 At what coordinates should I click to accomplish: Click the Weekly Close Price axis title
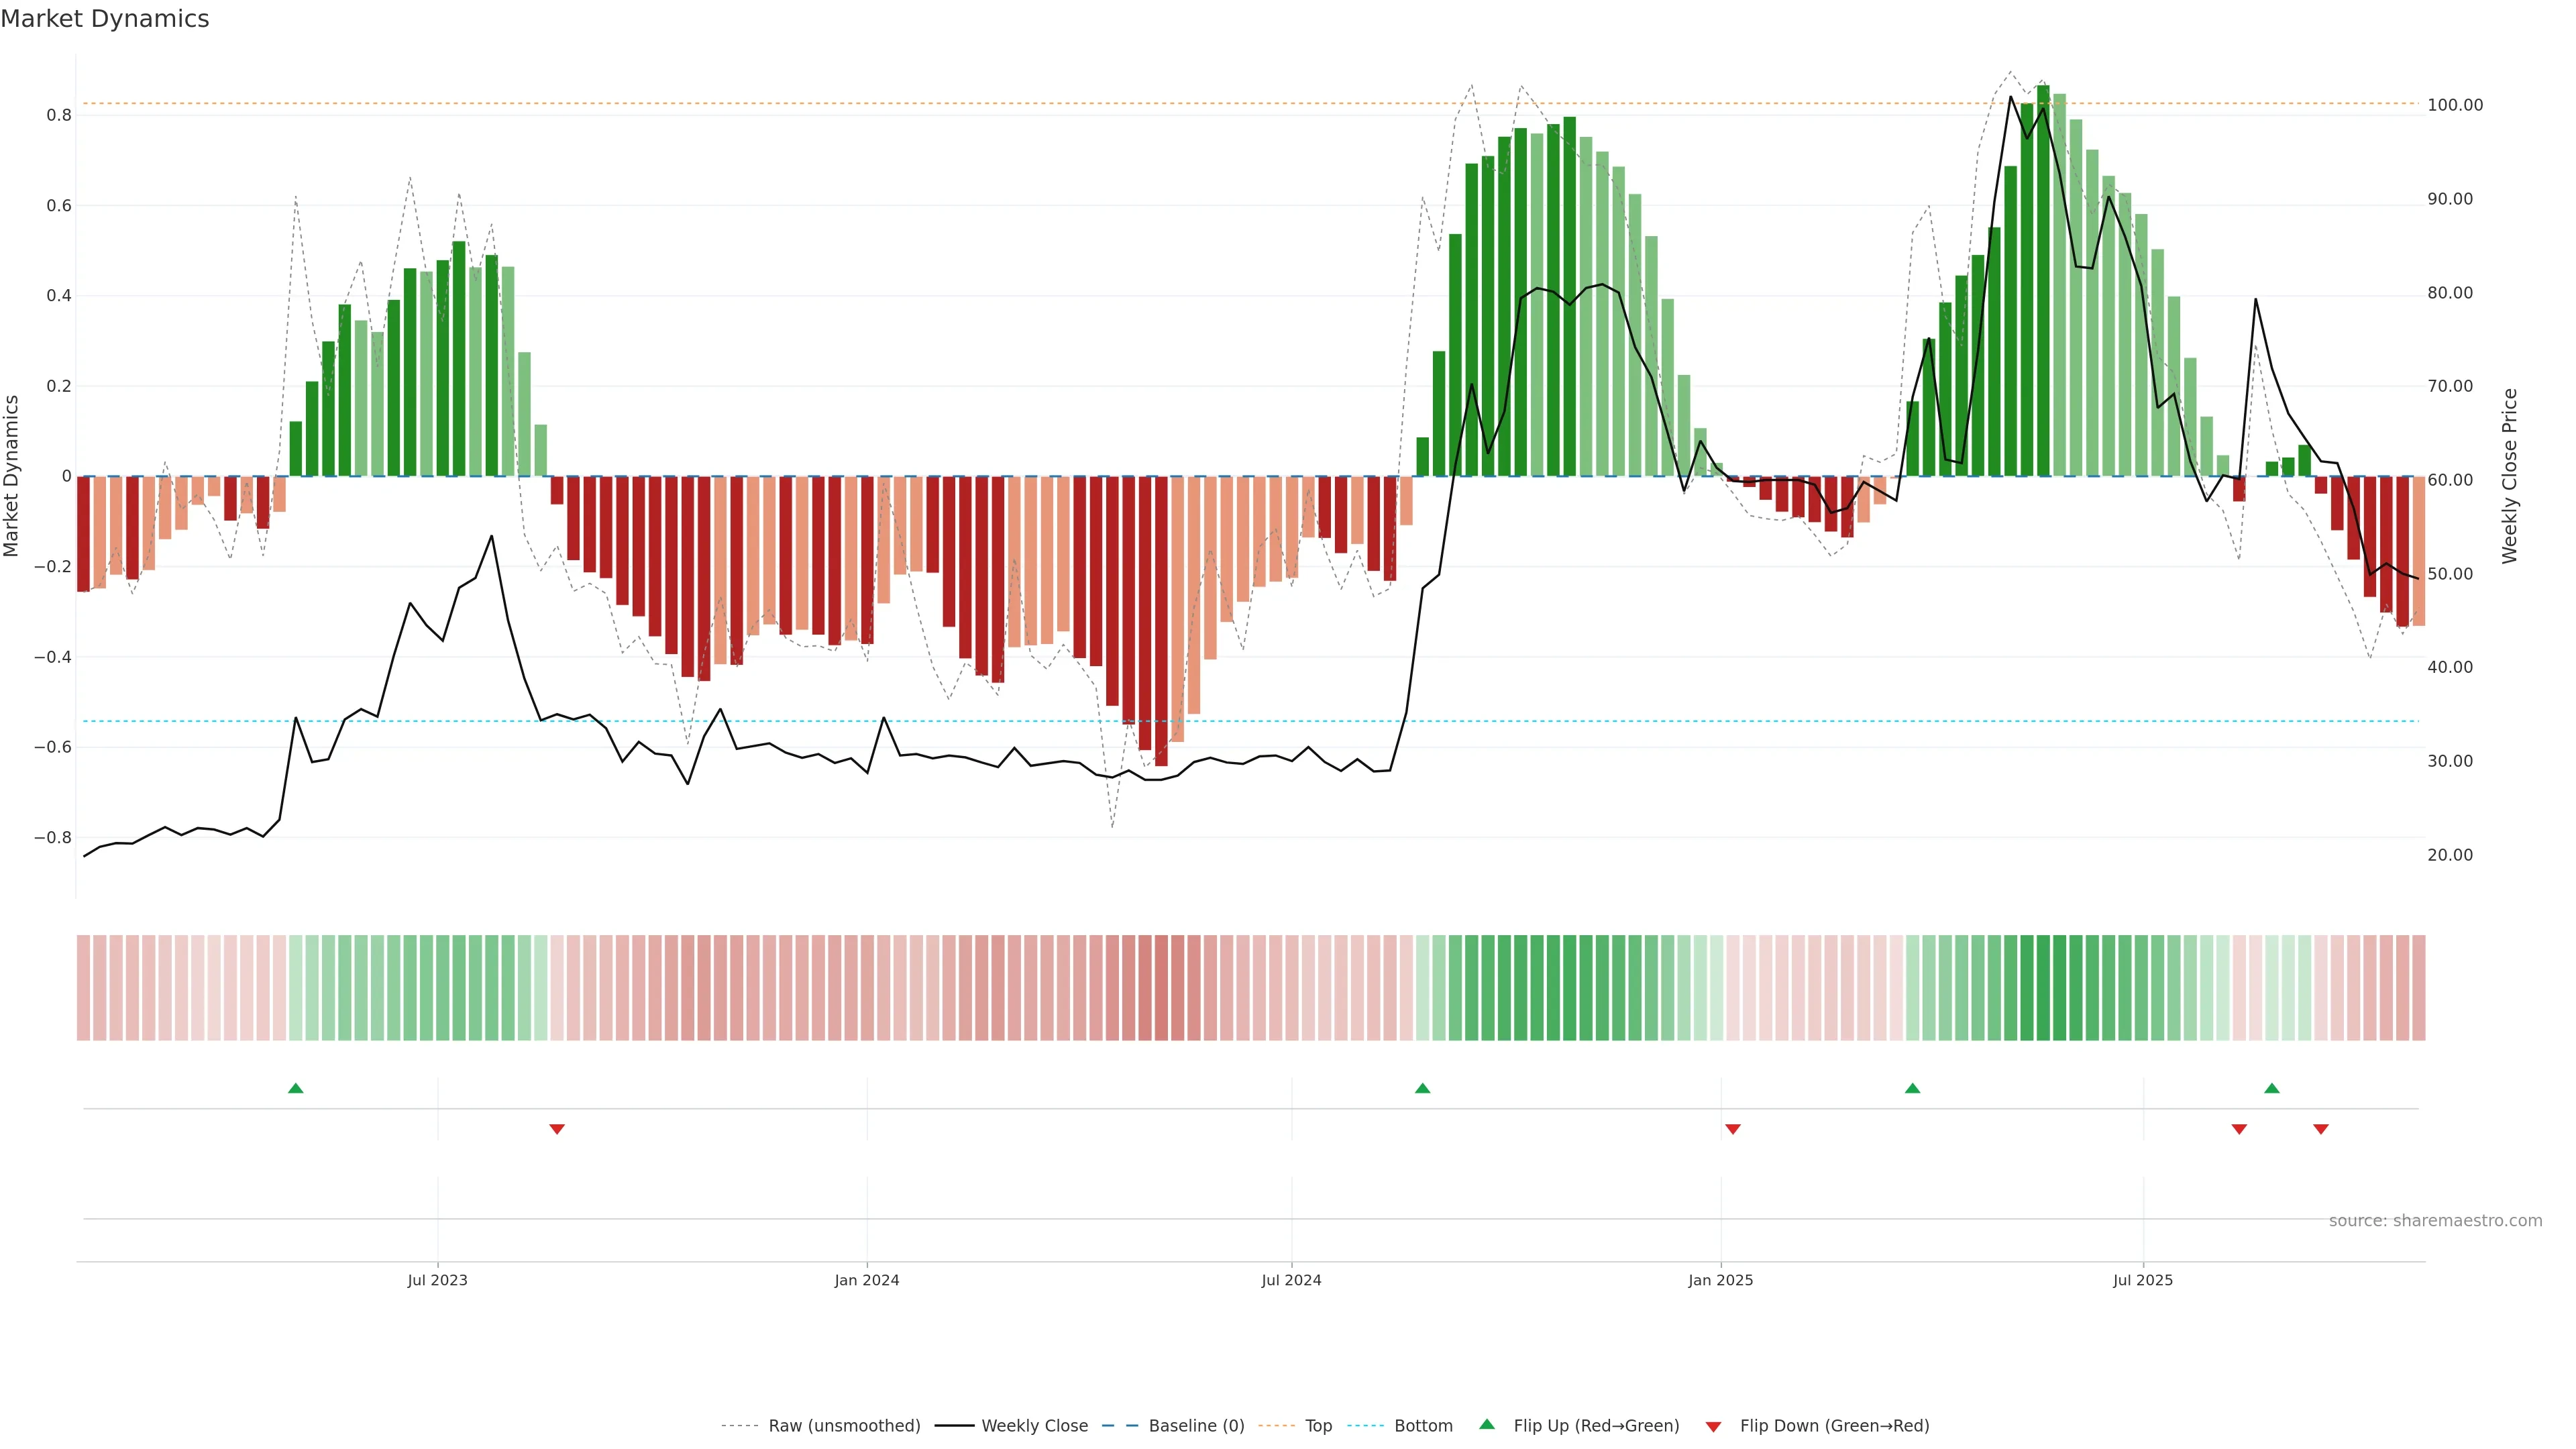pos(2509,476)
